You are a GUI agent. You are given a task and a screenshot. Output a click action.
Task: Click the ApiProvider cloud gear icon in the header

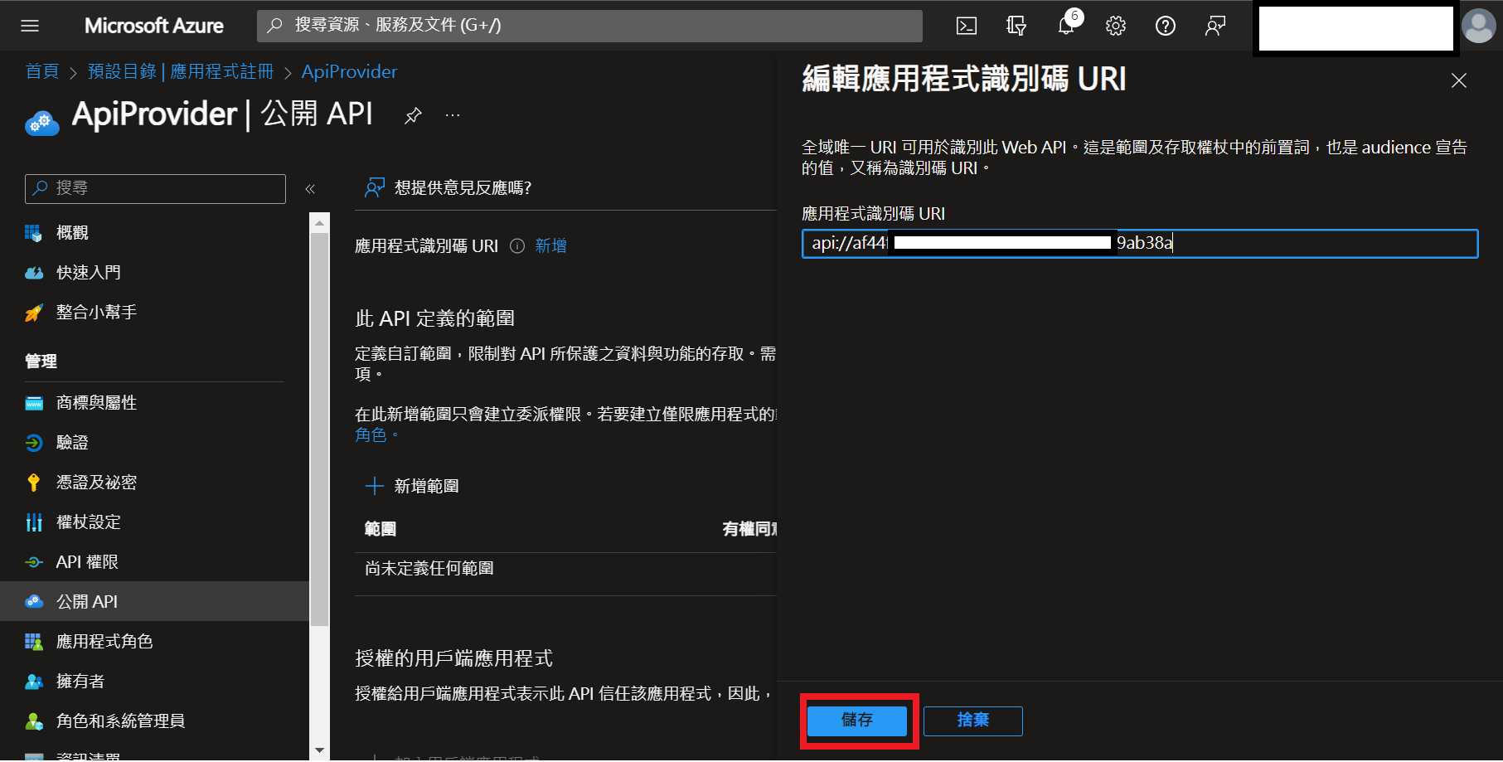(x=41, y=122)
